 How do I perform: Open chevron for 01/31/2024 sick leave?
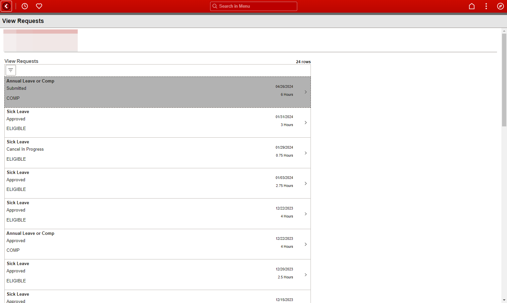pyautogui.click(x=306, y=122)
